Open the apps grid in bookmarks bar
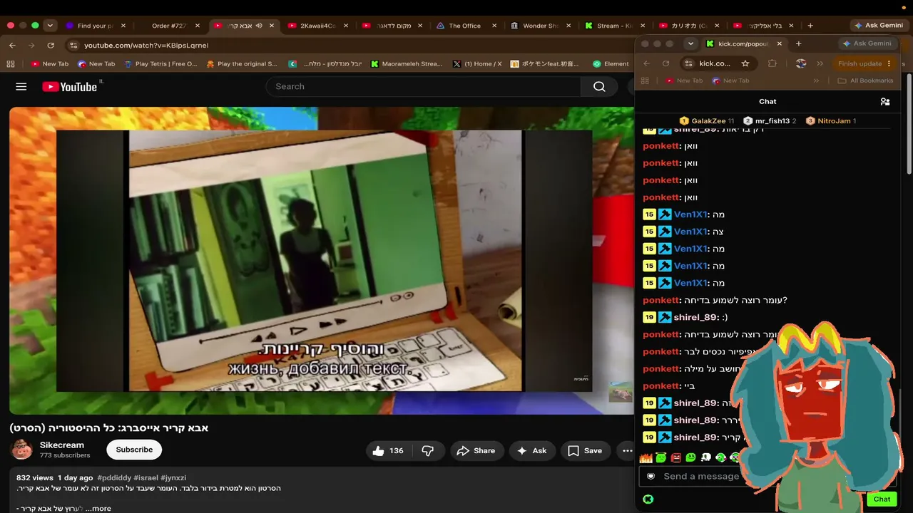Viewport: 913px width, 513px height. pos(11,63)
